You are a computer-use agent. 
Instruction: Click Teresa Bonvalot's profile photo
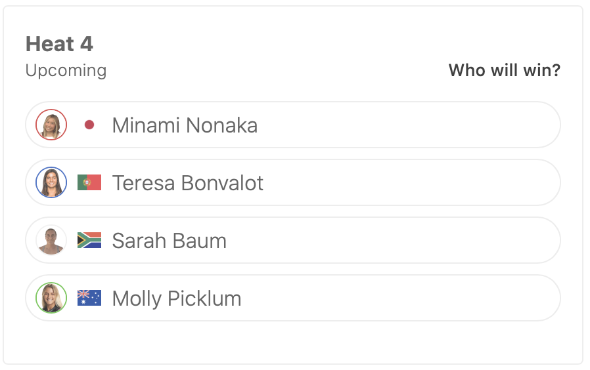coord(51,182)
